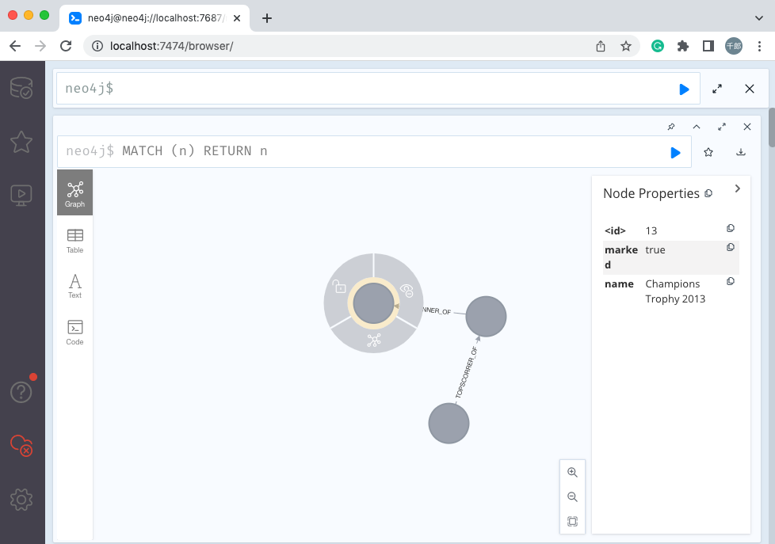Bookmark this page star icon
775x544 pixels.
pyautogui.click(x=626, y=46)
